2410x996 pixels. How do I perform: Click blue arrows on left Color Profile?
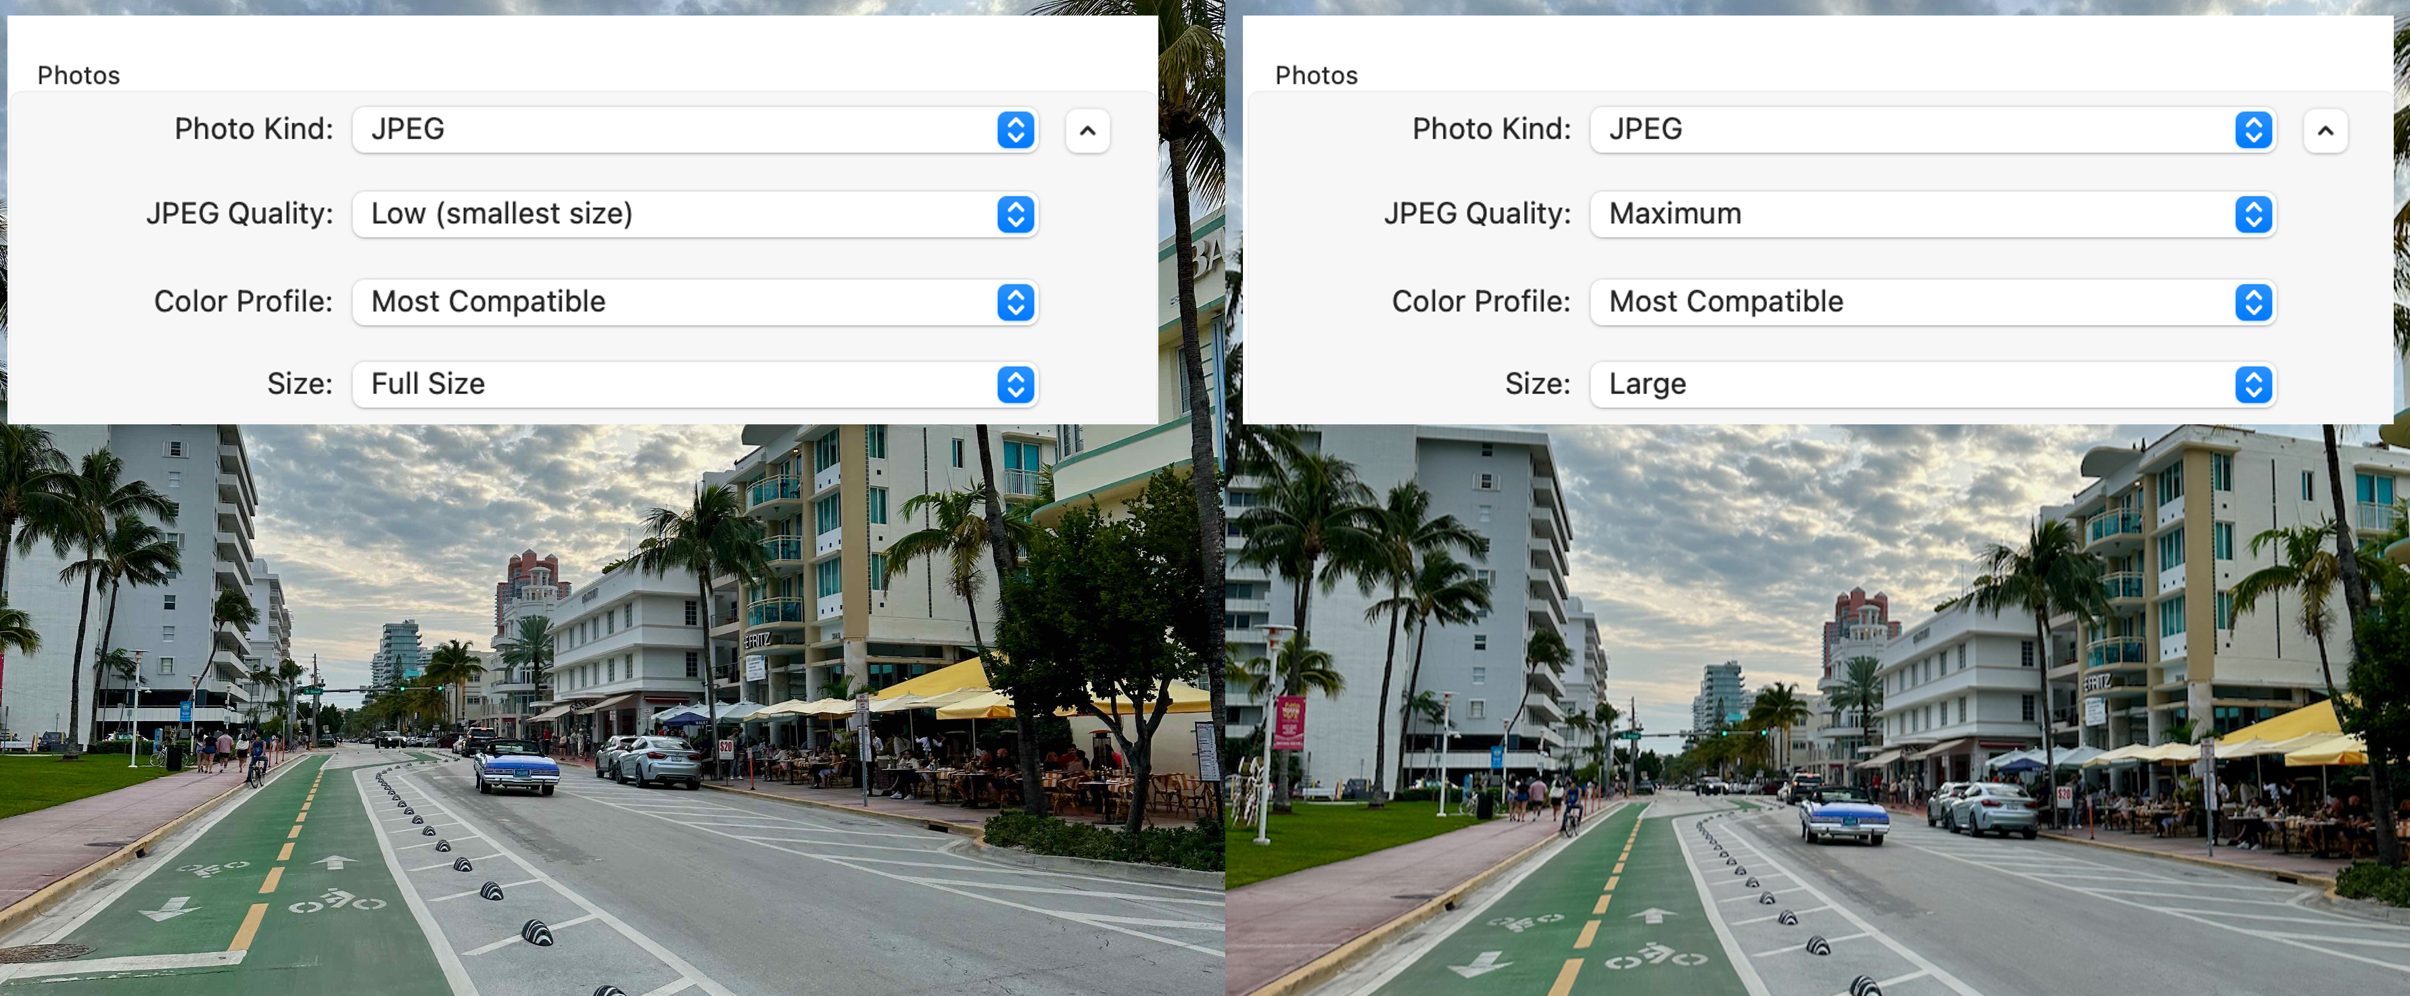point(1015,302)
